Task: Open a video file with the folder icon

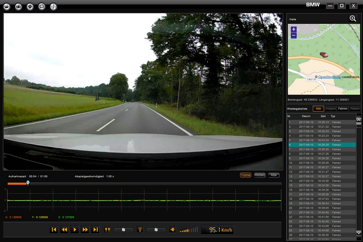Action: pos(7,6)
